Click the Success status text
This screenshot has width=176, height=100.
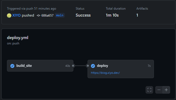(x=83, y=15)
